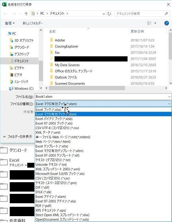The width and height of the screenshot is (172, 222).
Task: Sort files by 更新日時 column header
Action: [x=137, y=31]
